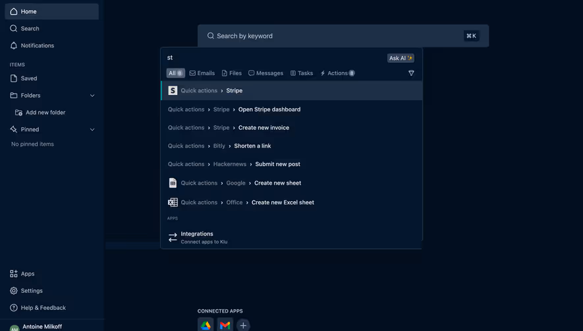This screenshot has width=583, height=331.
Task: Add a new connected app plus button
Action: [x=243, y=326]
